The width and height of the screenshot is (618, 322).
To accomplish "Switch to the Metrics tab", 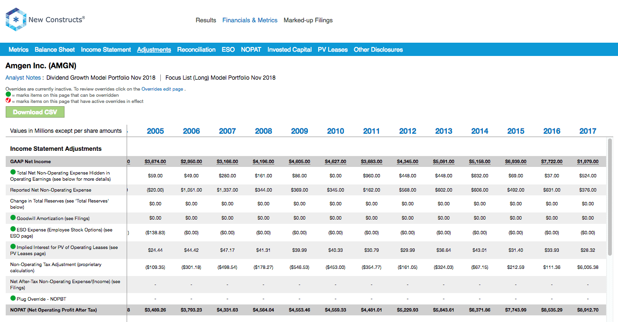I will click(18, 49).
